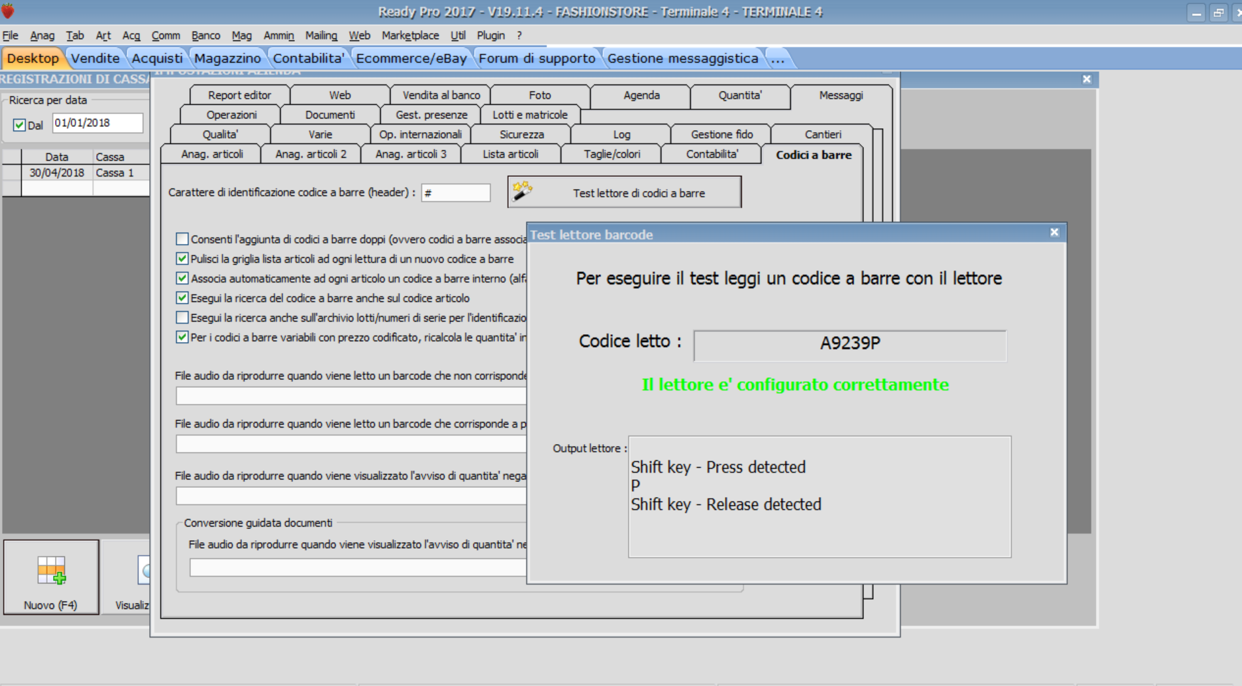Close the Test lettore barcode dialog
The width and height of the screenshot is (1242, 686).
pyautogui.click(x=1054, y=232)
